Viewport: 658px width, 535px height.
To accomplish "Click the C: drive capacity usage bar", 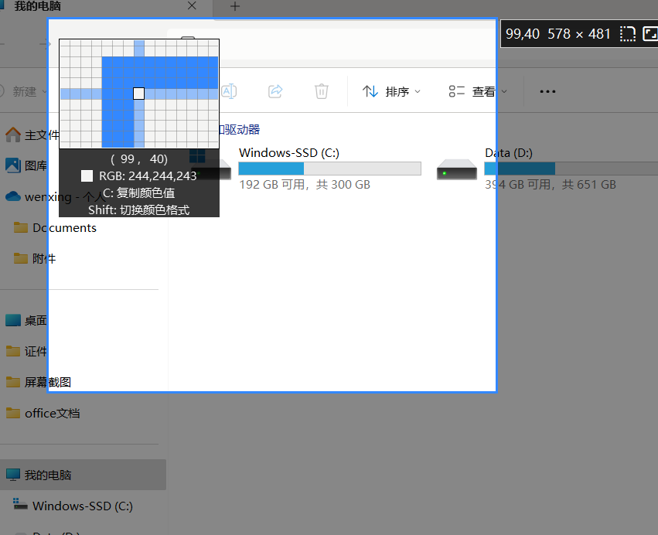I will [x=330, y=169].
